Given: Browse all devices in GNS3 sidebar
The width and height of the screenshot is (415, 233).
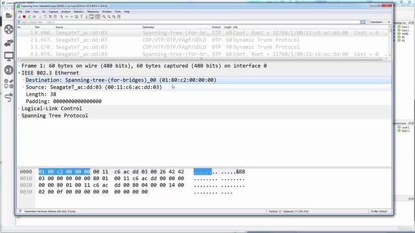Looking at the screenshot, I should pos(8,83).
